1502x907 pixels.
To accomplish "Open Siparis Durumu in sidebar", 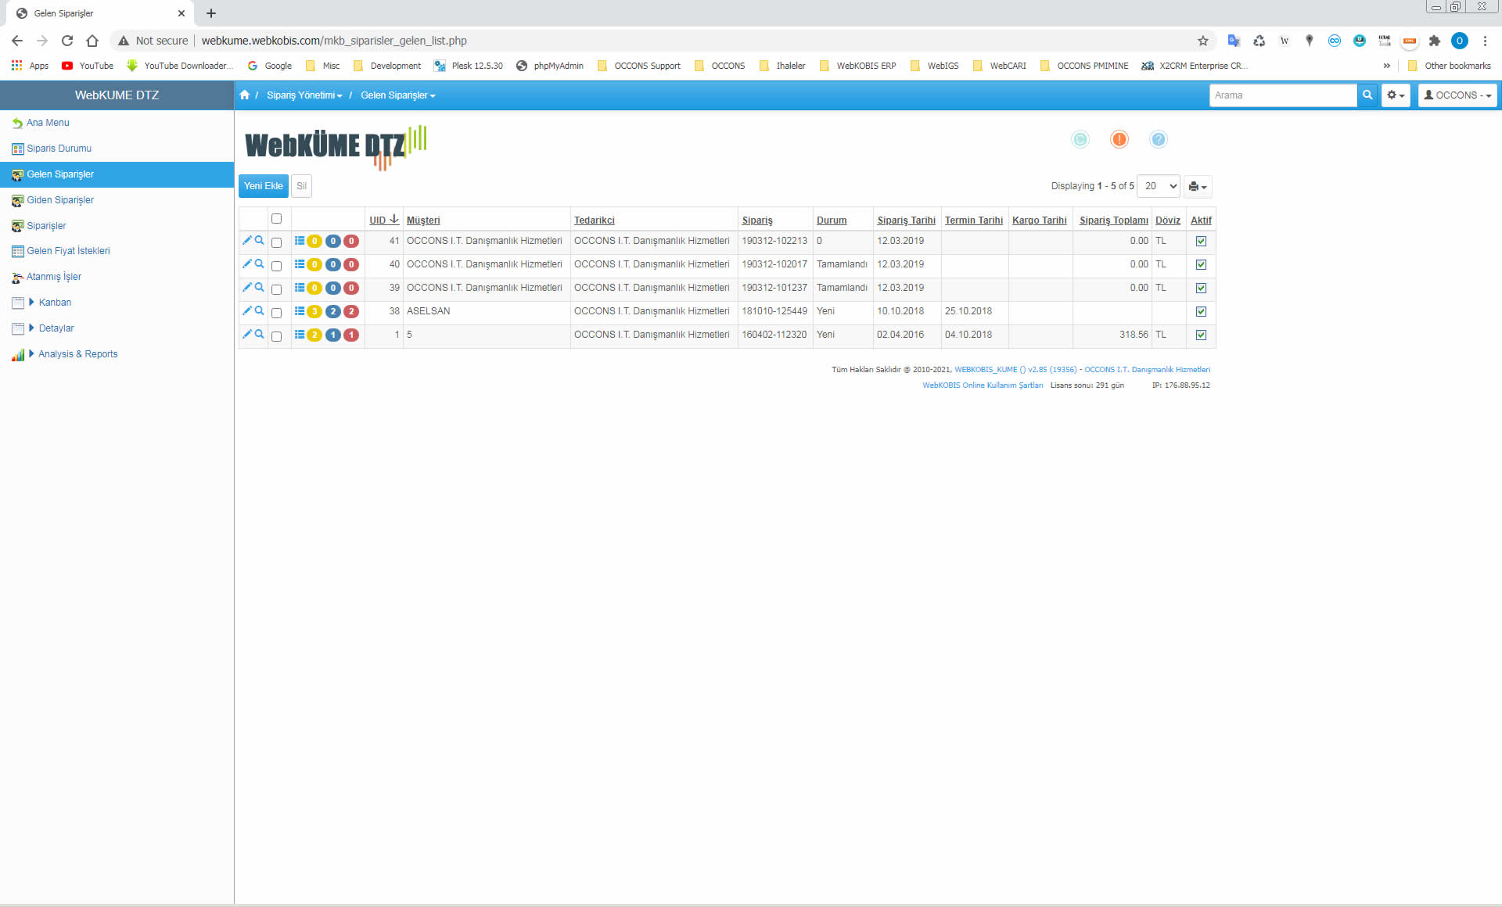I will tap(59, 149).
